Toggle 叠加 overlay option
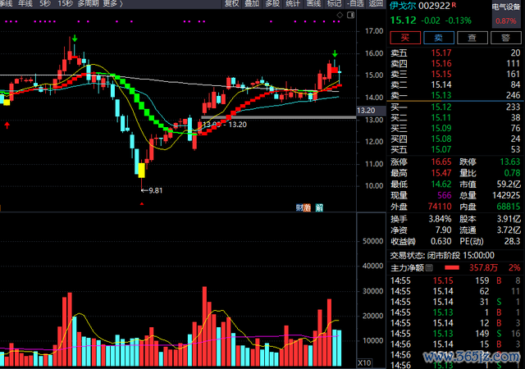The width and height of the screenshot is (525, 369). pyautogui.click(x=253, y=4)
